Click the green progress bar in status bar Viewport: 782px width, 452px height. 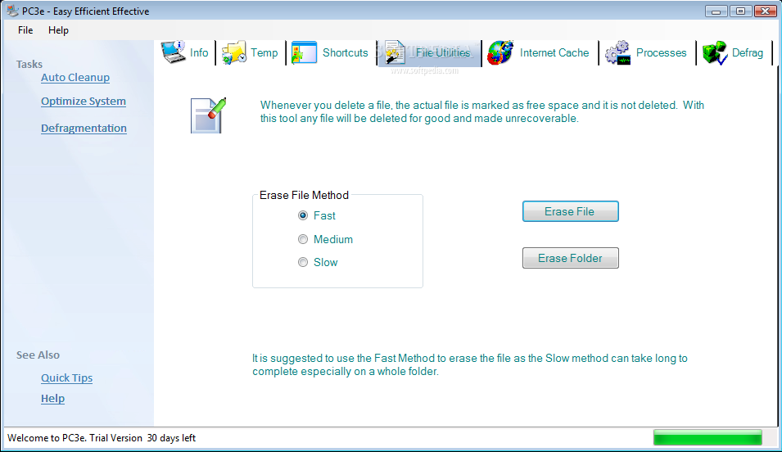click(707, 437)
